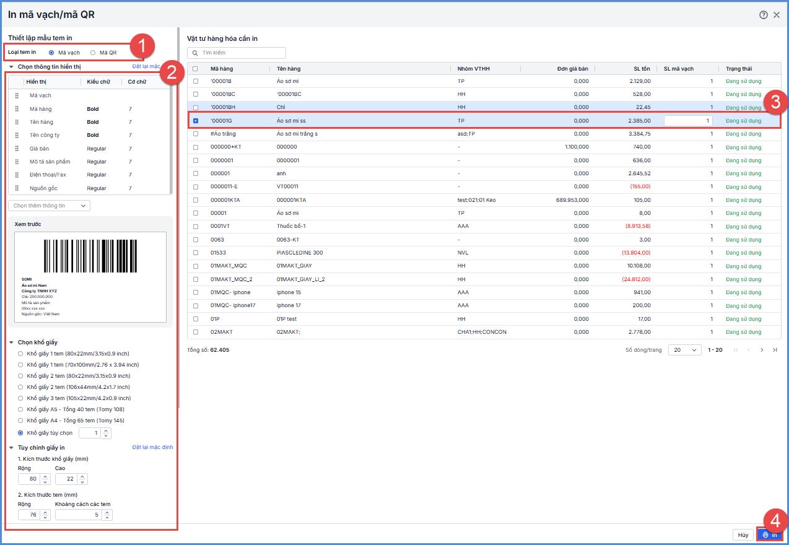Click drag handle icon for Nguồn gốc row
789x545 pixels.
[x=17, y=188]
